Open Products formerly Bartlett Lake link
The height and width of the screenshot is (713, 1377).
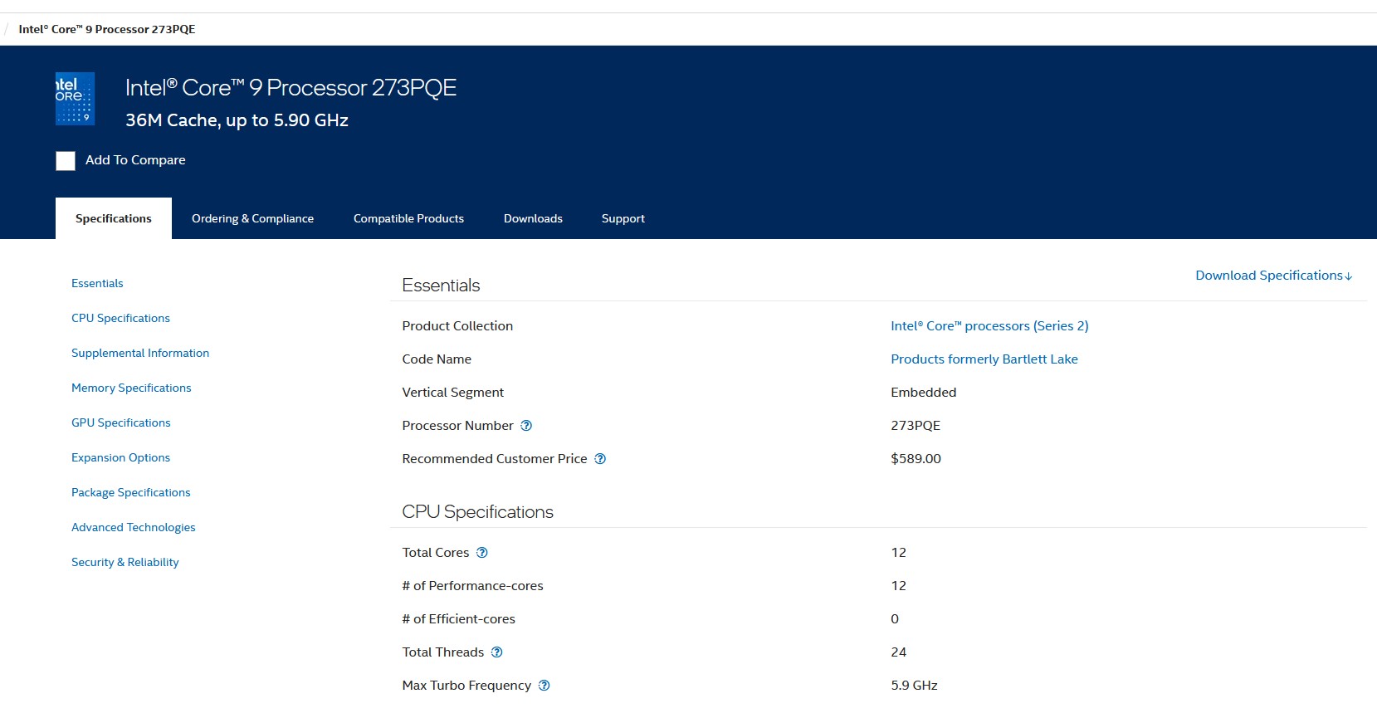(984, 359)
